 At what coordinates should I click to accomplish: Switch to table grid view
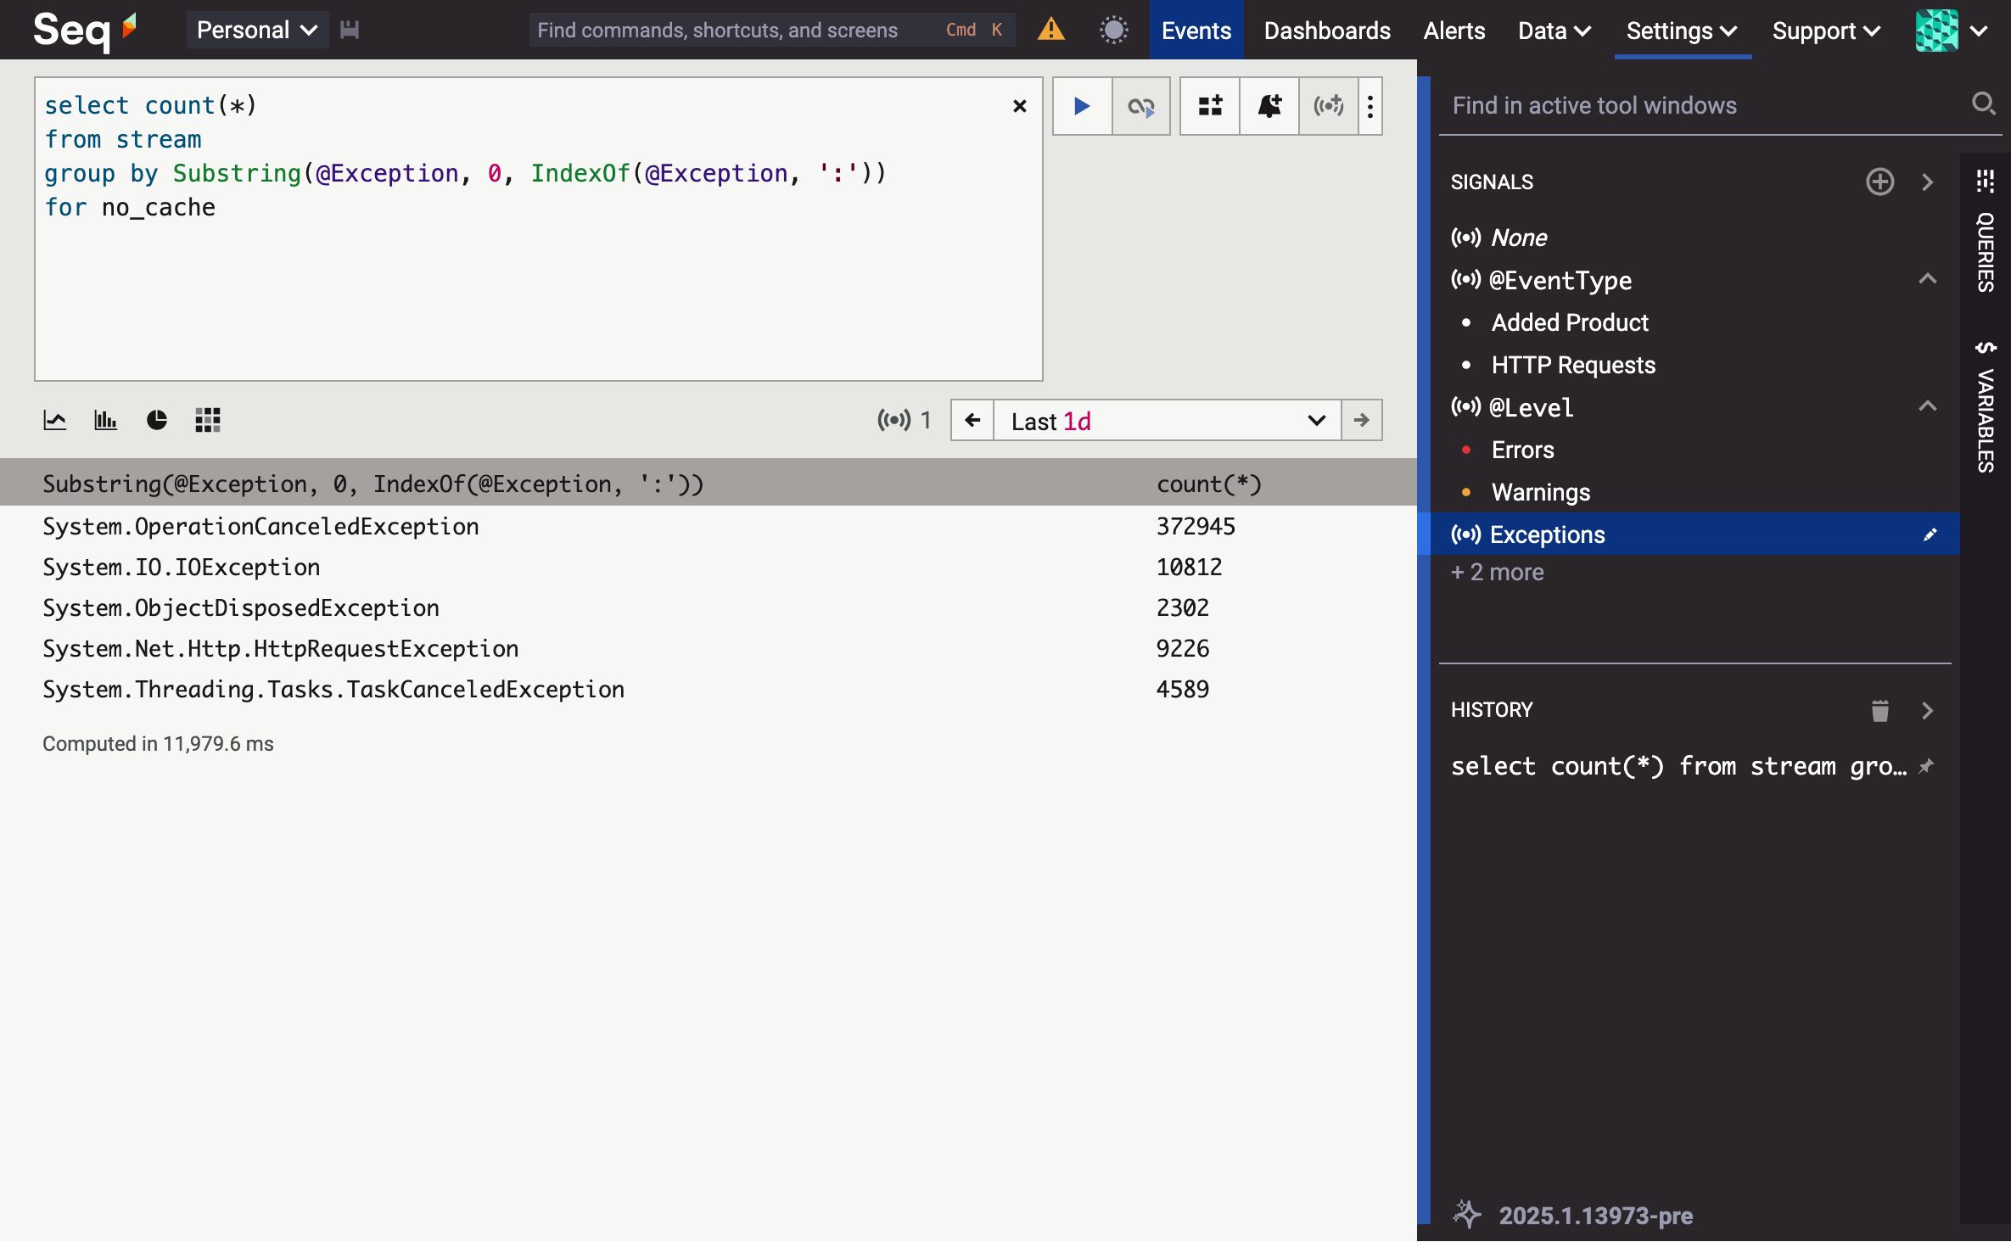[x=208, y=420]
